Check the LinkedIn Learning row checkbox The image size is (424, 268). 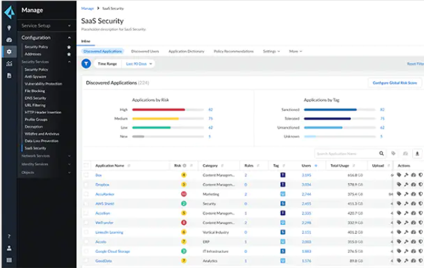pyautogui.click(x=86, y=232)
